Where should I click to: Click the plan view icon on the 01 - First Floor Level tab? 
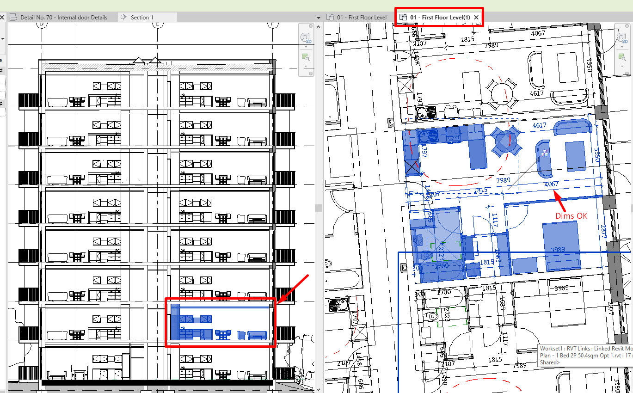[330, 17]
